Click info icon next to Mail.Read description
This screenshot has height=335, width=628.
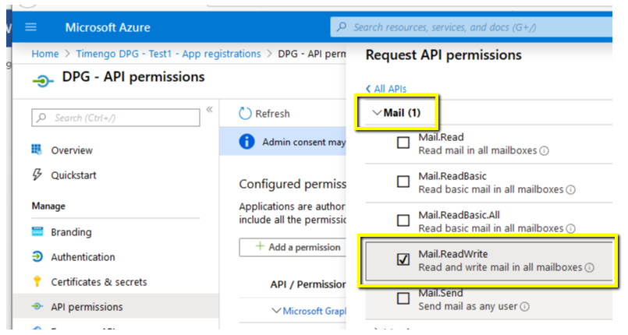(545, 151)
